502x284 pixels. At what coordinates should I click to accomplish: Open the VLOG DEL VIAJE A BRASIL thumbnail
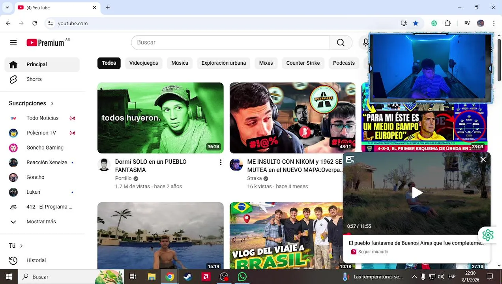tap(286, 236)
